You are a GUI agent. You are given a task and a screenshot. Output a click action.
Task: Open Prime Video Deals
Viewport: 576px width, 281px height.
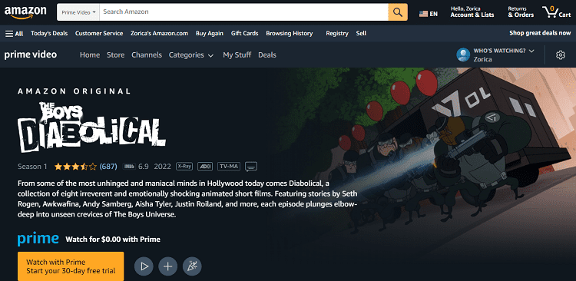coord(267,55)
